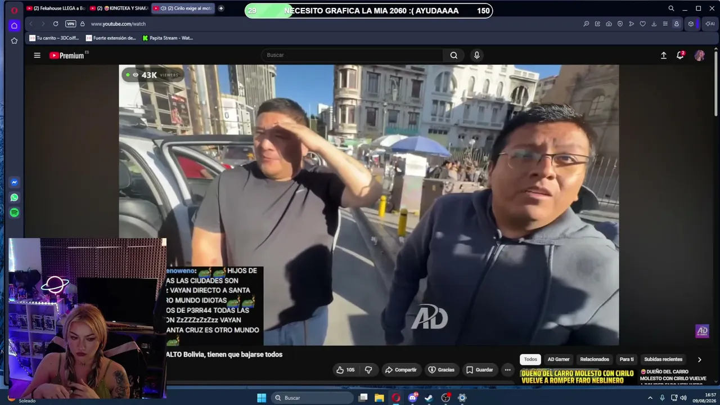Start voice search with the microphone
Viewport: 720px width, 405px height.
coord(476,55)
